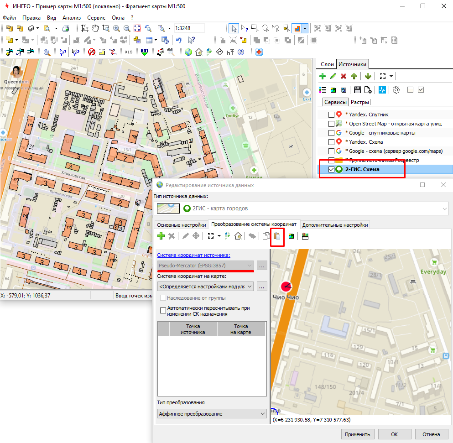Click the blue undo arrow in main toolbar
The width and height of the screenshot is (453, 443).
click(179, 40)
